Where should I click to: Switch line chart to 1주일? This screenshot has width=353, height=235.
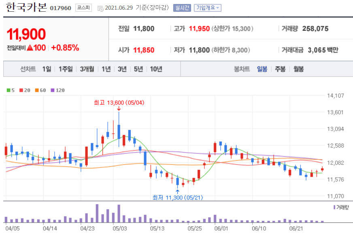[x=66, y=69]
